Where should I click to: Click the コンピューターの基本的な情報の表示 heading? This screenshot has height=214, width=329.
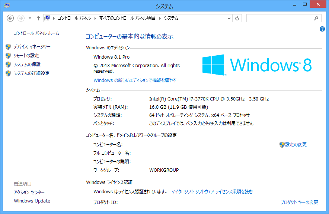tap(130, 36)
